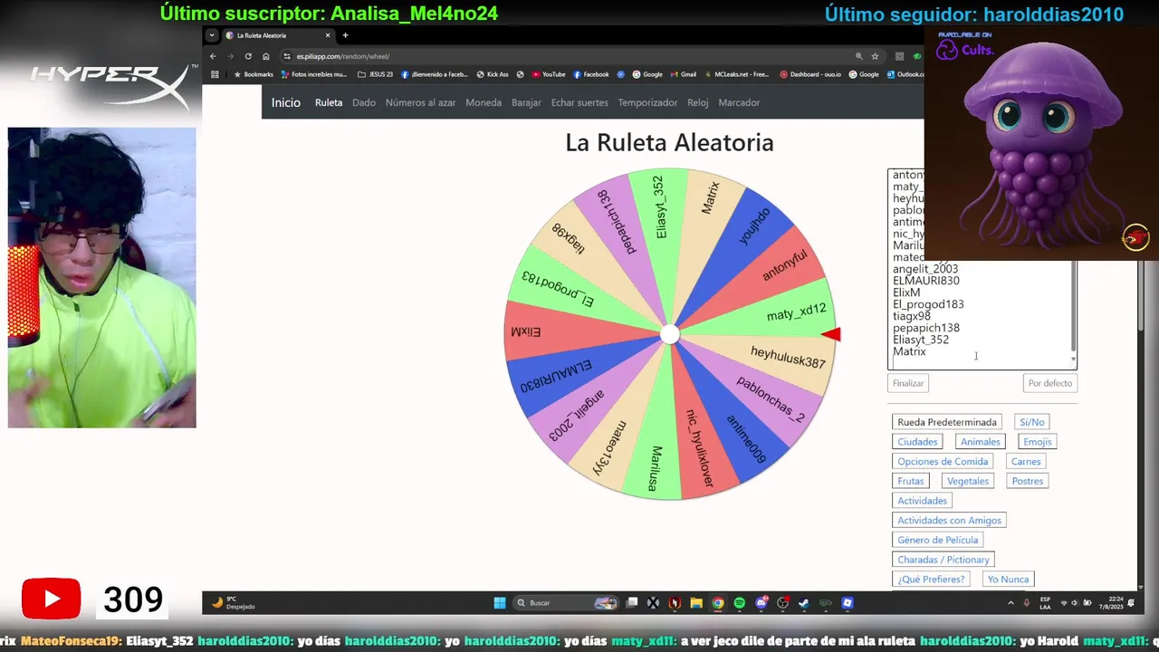The width and height of the screenshot is (1159, 652).
Task: Choose the Género de Película preset
Action: point(938,540)
